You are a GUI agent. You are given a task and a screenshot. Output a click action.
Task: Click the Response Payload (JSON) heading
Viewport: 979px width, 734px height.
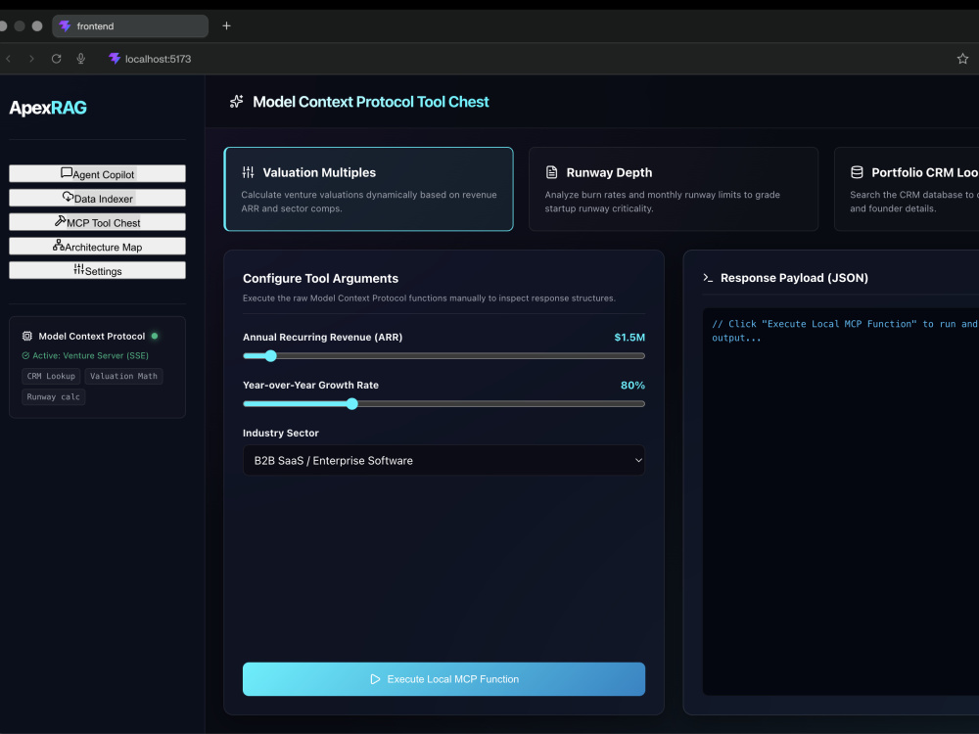pyautogui.click(x=794, y=278)
